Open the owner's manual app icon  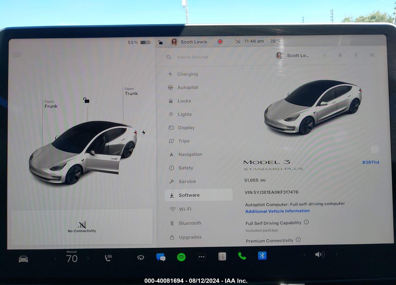pos(222,256)
